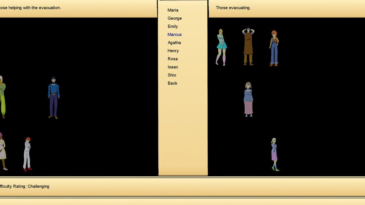This screenshot has width=365, height=205.
Task: Select Shio in the name list
Action: click(x=172, y=75)
